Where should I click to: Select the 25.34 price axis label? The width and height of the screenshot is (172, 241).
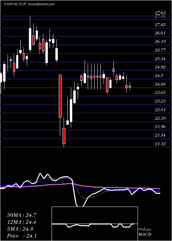pyautogui.click(x=160, y=59)
